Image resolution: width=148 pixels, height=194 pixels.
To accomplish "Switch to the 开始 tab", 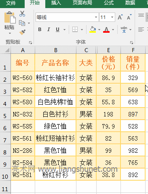I will coord(35,3).
